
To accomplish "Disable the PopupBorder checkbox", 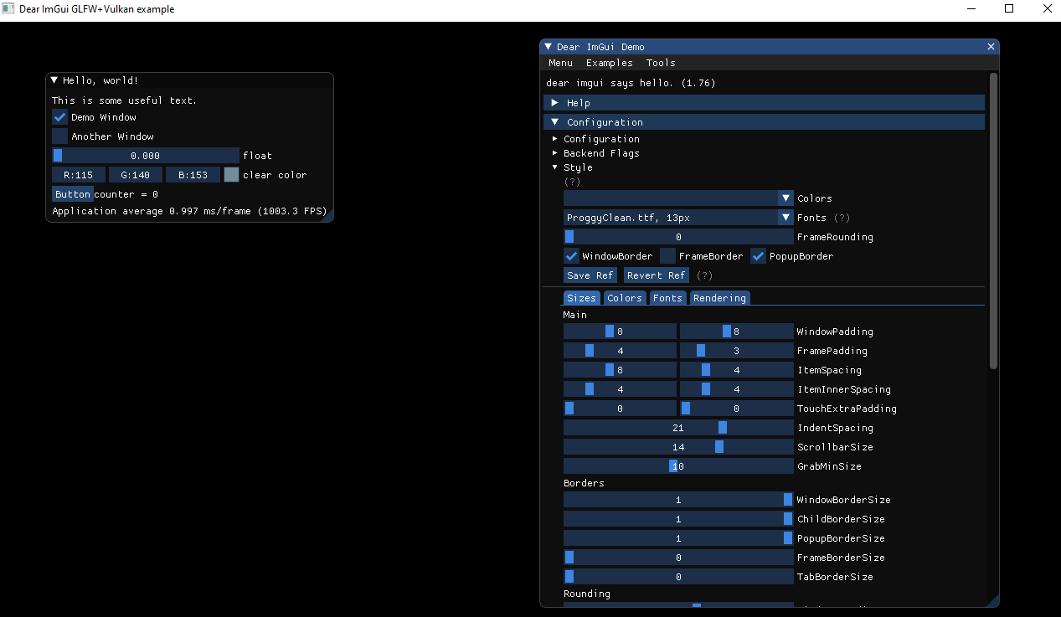I will [757, 255].
